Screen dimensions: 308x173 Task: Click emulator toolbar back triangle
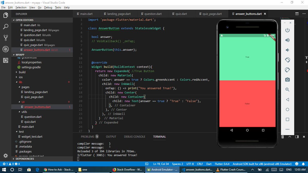click(287, 99)
